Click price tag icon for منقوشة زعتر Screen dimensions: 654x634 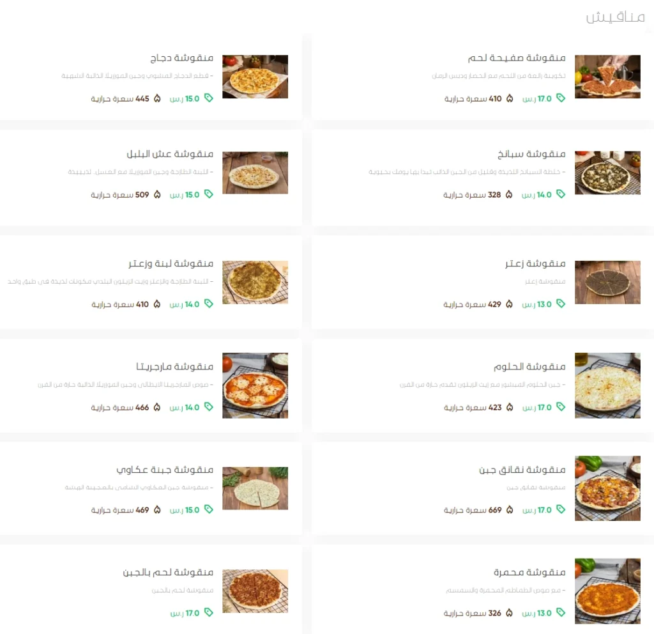561,304
